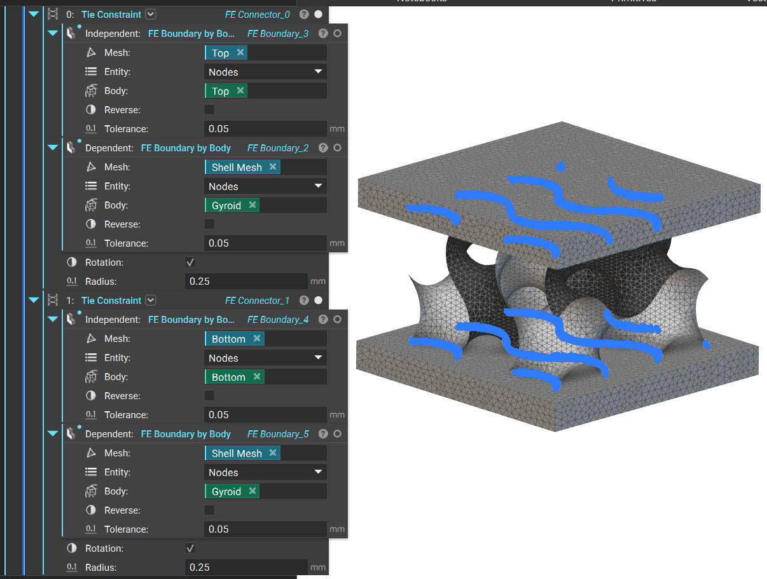Image resolution: width=767 pixels, height=579 pixels.
Task: Remove the Gyroid chip with its x button
Action: [x=252, y=205]
